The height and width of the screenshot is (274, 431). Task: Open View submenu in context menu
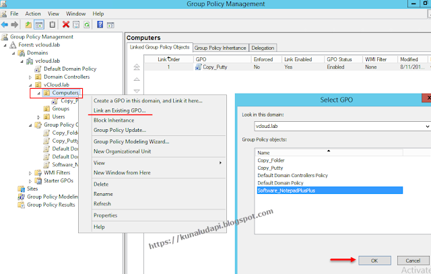pyautogui.click(x=158, y=163)
